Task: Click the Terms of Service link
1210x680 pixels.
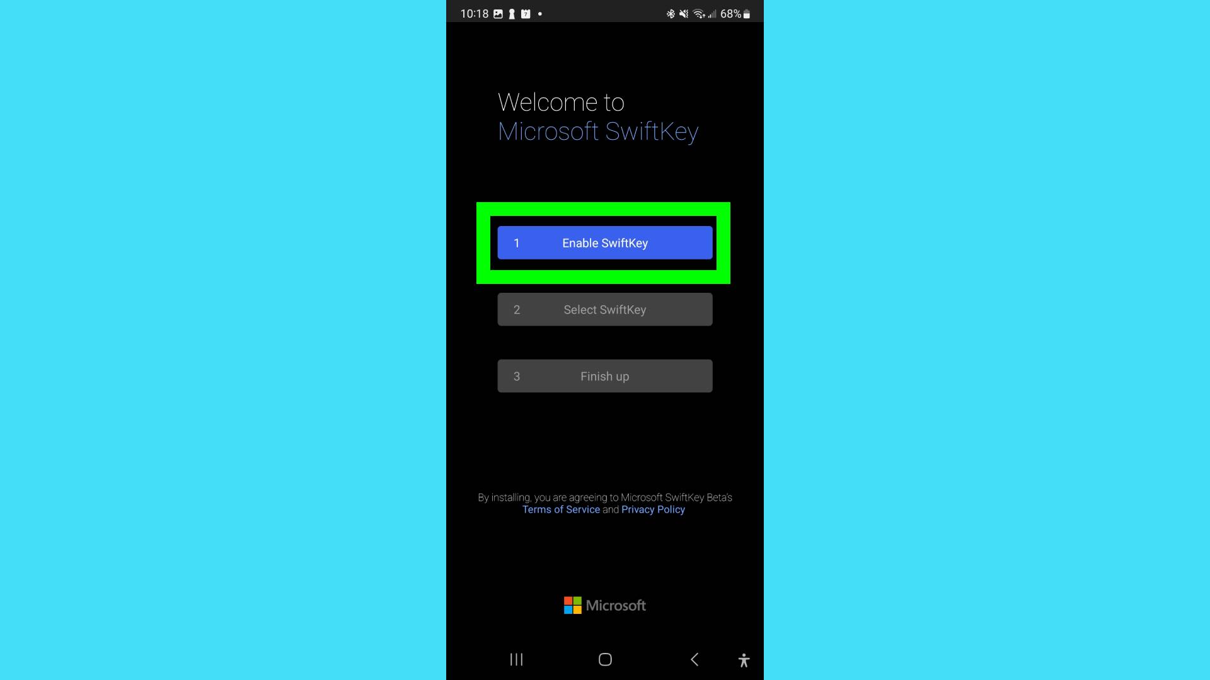Action: click(561, 509)
